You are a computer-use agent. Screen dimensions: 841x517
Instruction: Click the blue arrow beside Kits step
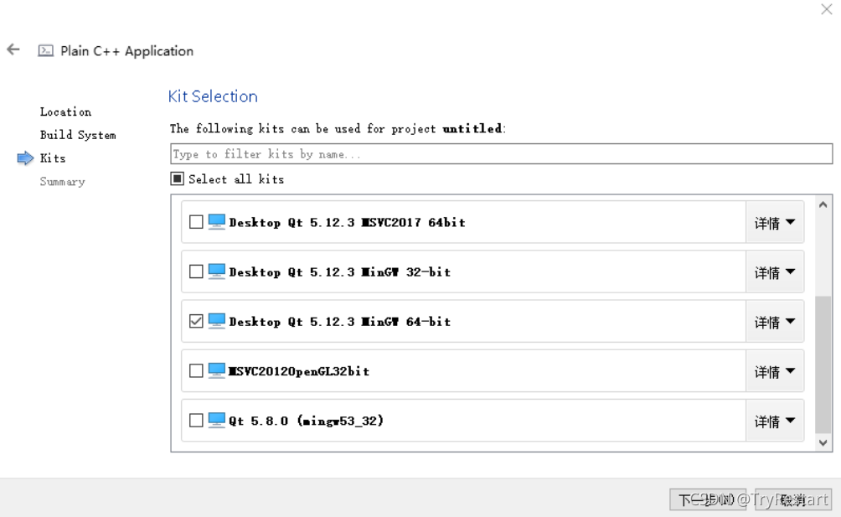(x=25, y=158)
